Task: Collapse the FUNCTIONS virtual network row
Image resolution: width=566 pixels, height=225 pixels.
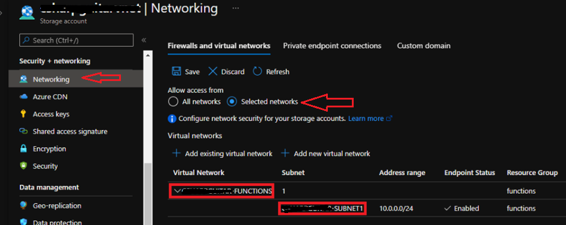Action: click(177, 191)
